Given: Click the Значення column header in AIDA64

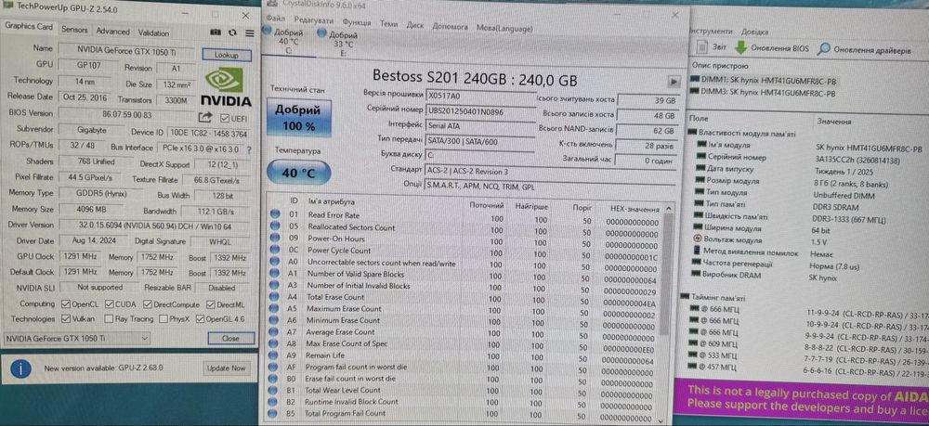Looking at the screenshot, I should (x=834, y=122).
